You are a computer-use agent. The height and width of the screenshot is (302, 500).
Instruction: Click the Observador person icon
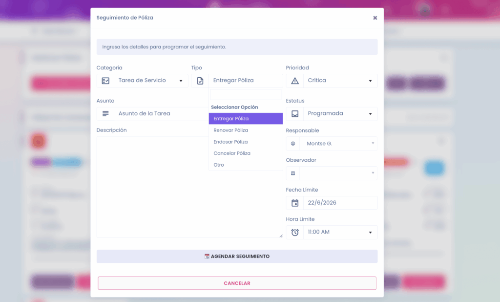point(293,173)
